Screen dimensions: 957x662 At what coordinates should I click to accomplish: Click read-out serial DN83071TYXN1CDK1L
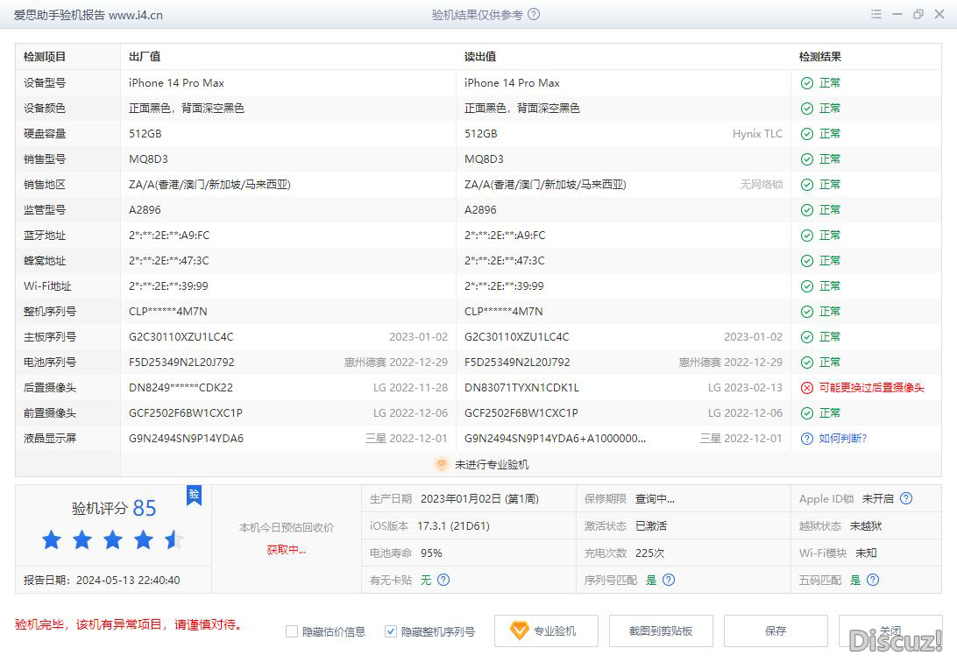pyautogui.click(x=521, y=388)
